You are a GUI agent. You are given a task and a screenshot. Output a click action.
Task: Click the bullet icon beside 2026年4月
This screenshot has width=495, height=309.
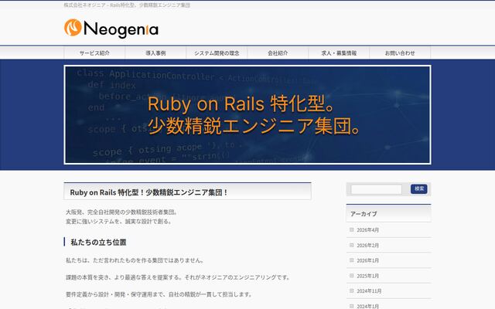352,230
